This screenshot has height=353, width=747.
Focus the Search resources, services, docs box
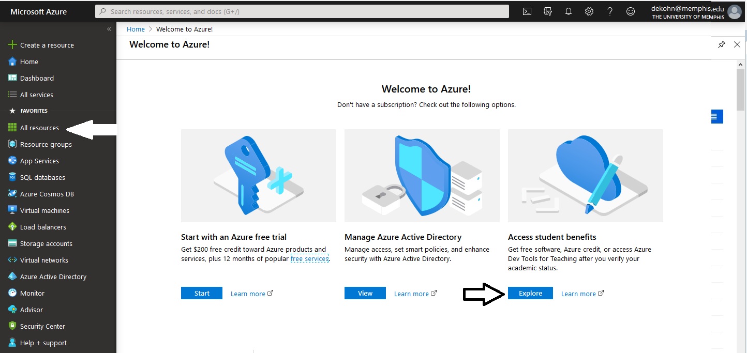(302, 11)
